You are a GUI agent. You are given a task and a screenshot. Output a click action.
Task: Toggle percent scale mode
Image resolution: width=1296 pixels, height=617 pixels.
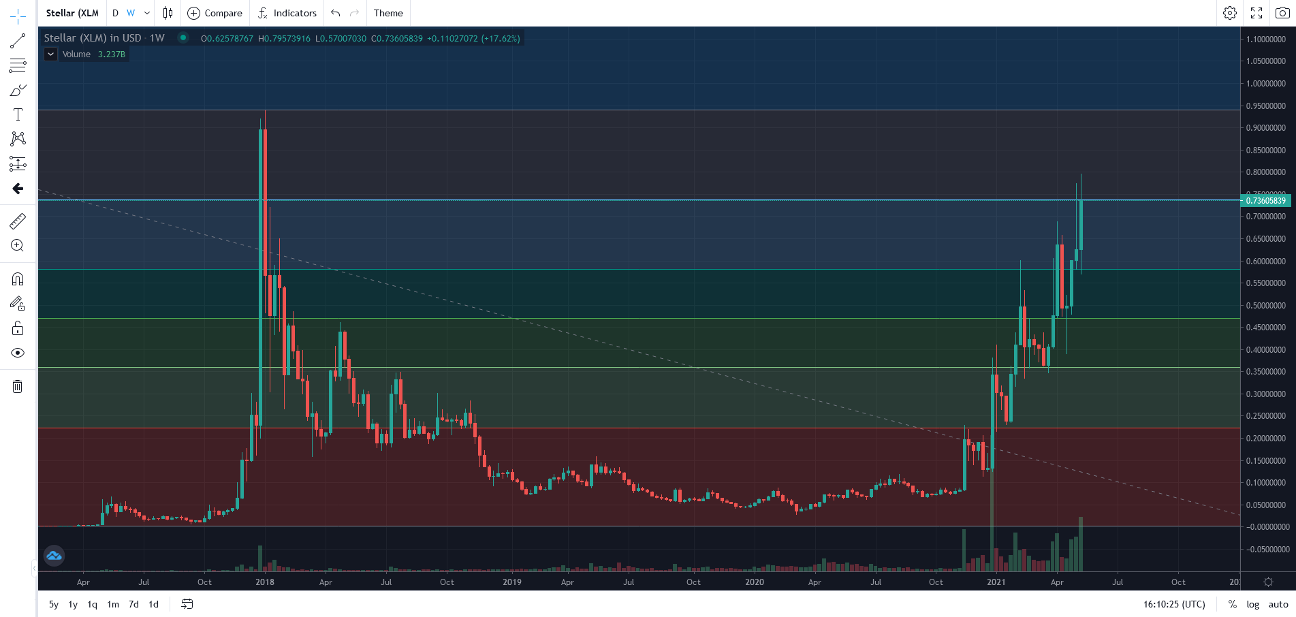coord(1233,604)
